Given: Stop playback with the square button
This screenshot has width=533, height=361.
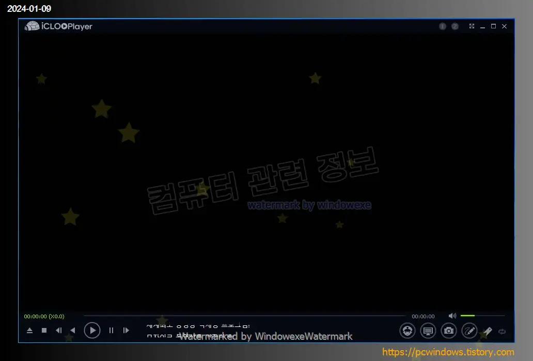Looking at the screenshot, I should click(x=44, y=331).
